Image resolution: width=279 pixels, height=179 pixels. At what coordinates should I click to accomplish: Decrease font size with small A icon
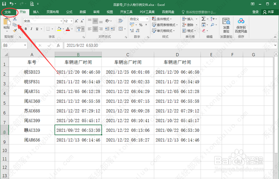pos(82,21)
